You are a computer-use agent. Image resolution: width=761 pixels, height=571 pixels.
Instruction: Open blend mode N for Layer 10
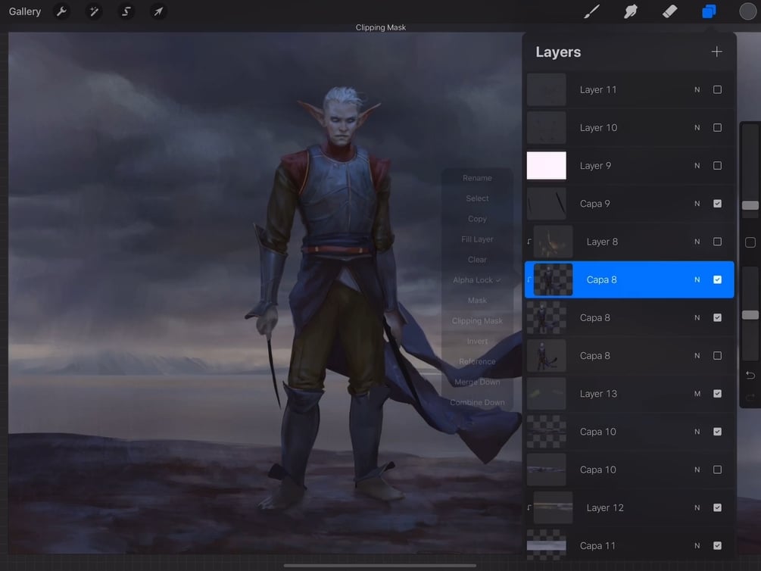697,128
